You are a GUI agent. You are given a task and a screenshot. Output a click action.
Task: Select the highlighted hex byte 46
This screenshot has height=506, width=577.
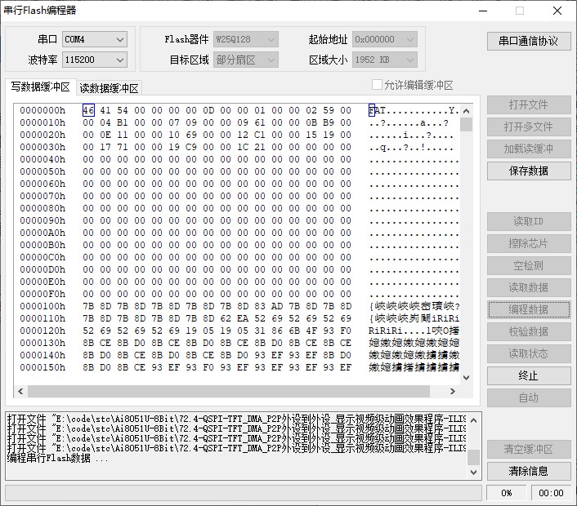coord(88,110)
